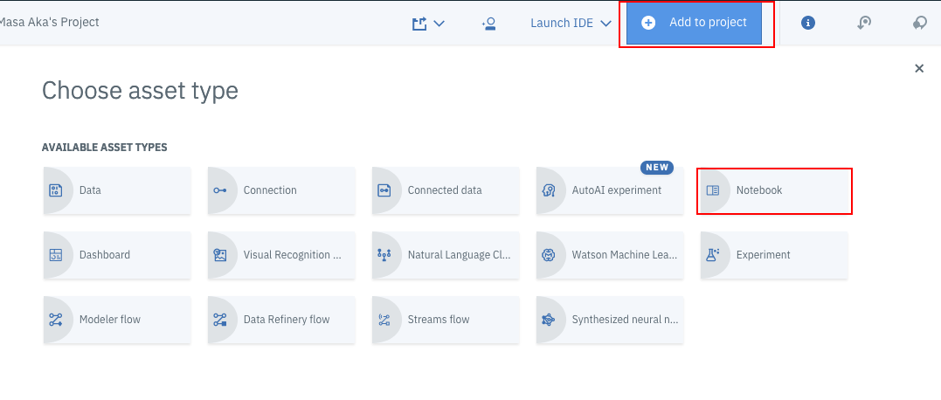The height and width of the screenshot is (400, 941).
Task: Click the Data Refinery flow icon
Action: click(x=219, y=320)
